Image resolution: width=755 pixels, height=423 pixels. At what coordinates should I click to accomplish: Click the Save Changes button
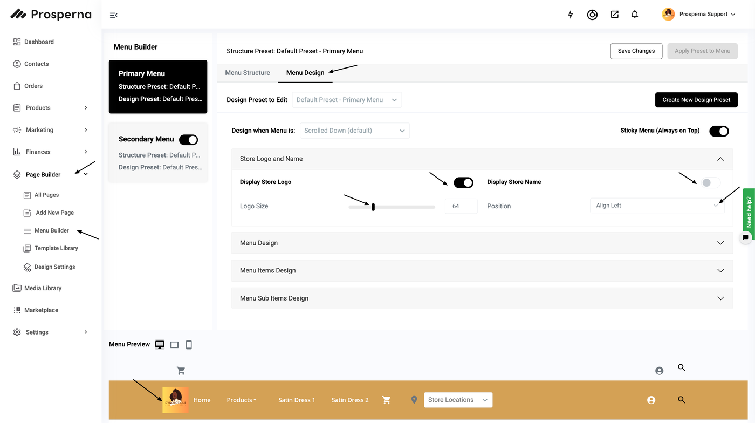coord(636,51)
